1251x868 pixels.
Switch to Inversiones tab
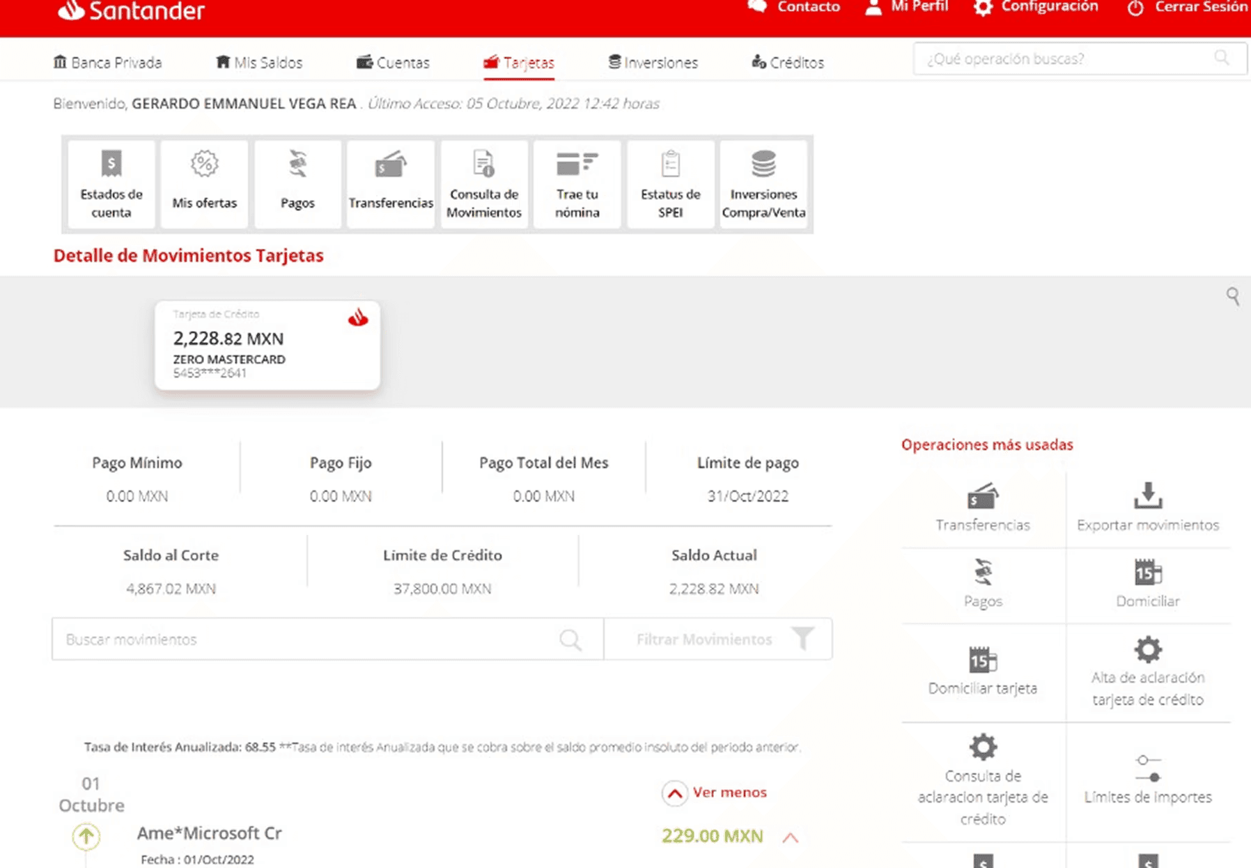(x=653, y=63)
